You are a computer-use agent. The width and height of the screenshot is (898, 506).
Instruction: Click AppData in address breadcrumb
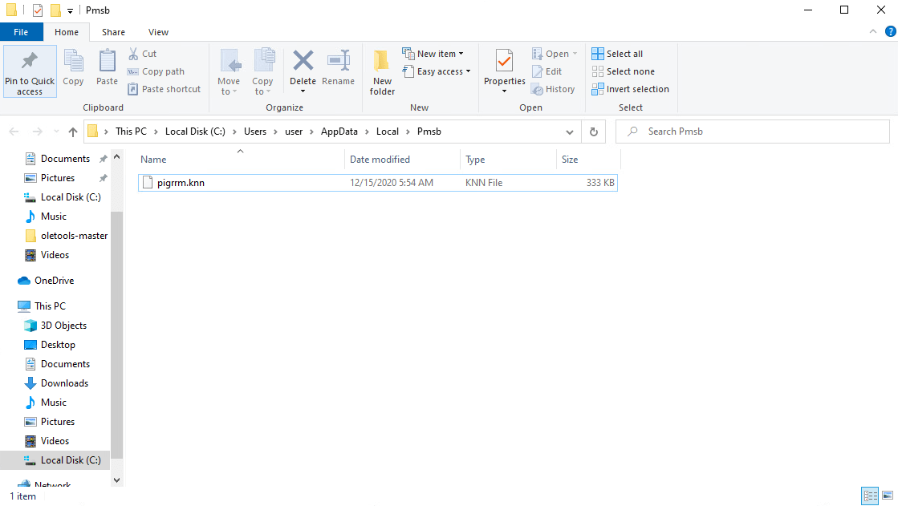(339, 132)
